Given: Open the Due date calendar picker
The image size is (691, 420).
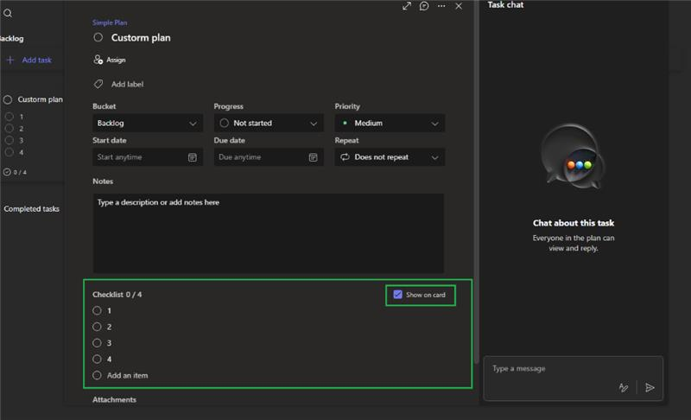Looking at the screenshot, I should coord(313,157).
